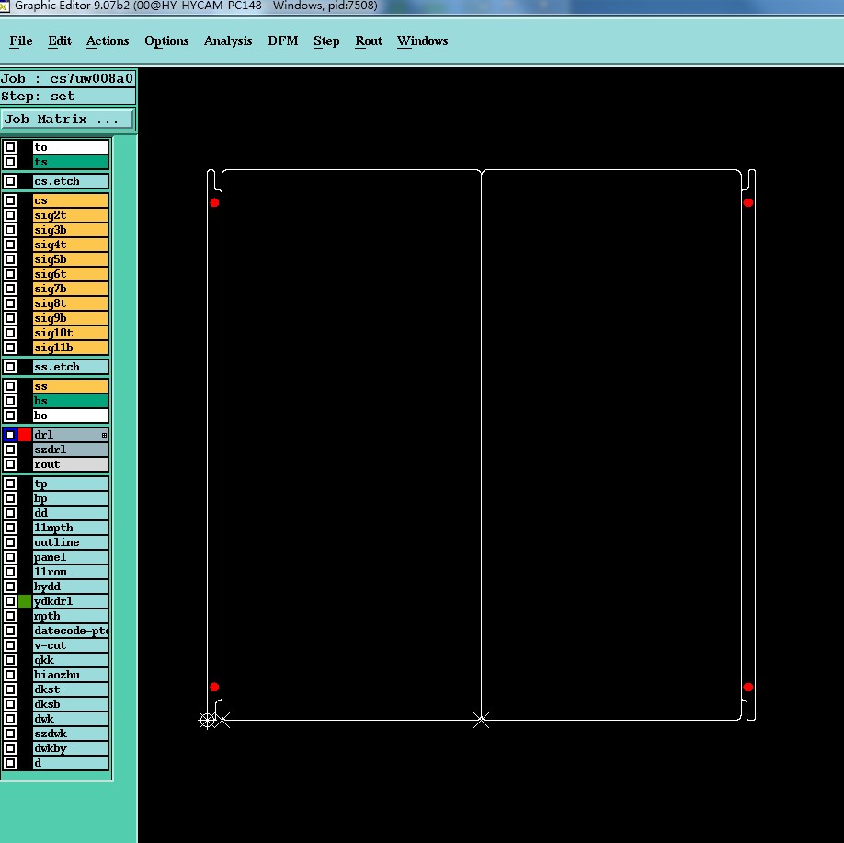Toggle checkbox for layer sig2t
The width and height of the screenshot is (844, 843).
point(10,215)
